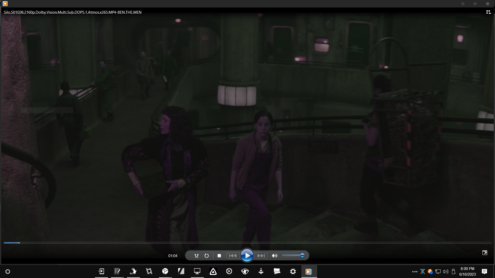Skip to the next track
The height and width of the screenshot is (278, 495).
[x=261, y=256]
